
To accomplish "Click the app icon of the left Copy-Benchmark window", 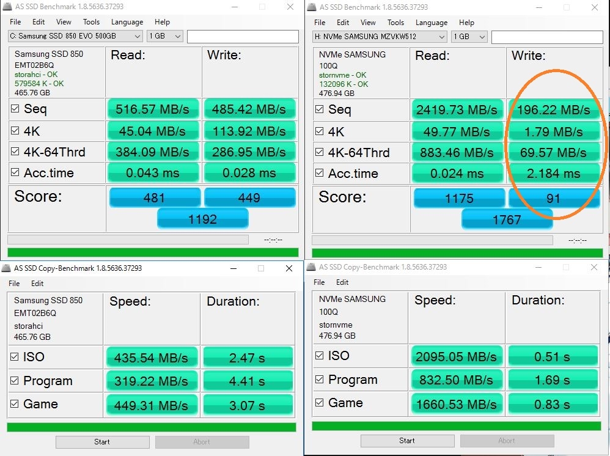I will tap(6, 268).
